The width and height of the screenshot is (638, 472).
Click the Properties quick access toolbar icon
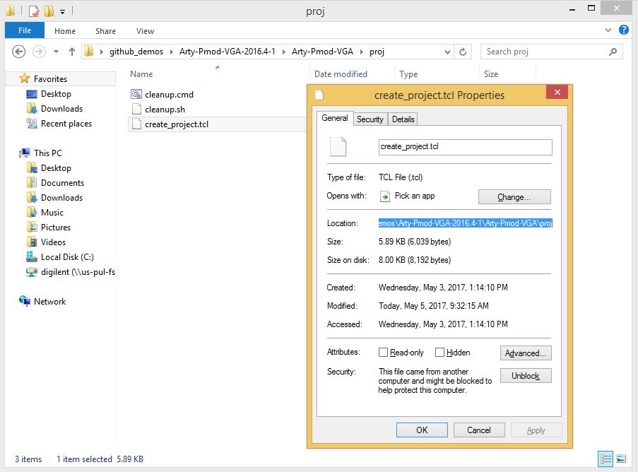[34, 11]
